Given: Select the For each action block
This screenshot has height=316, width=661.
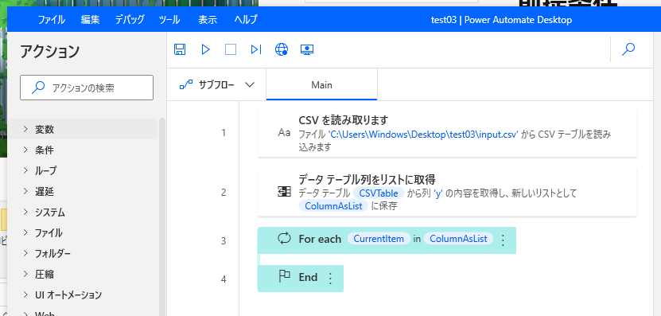Looking at the screenshot, I should (x=387, y=240).
